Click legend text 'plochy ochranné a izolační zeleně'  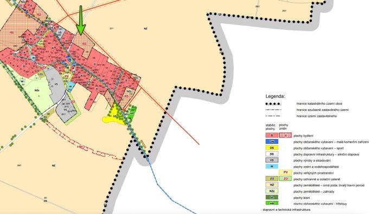(x=317, y=179)
